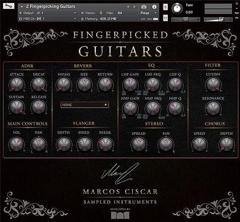Click the HMF Gain knob
The image size is (240, 222).
click(130, 109)
